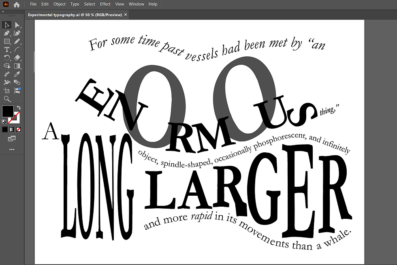
Task: Click the large letter A on the artboard
Action: click(50, 131)
